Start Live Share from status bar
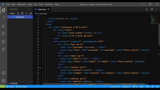This screenshot has width=160, height=90. [x=22, y=86]
